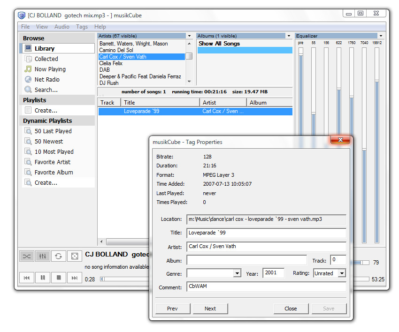
Task: Click the Next button in Tag Properties
Action: (210, 309)
